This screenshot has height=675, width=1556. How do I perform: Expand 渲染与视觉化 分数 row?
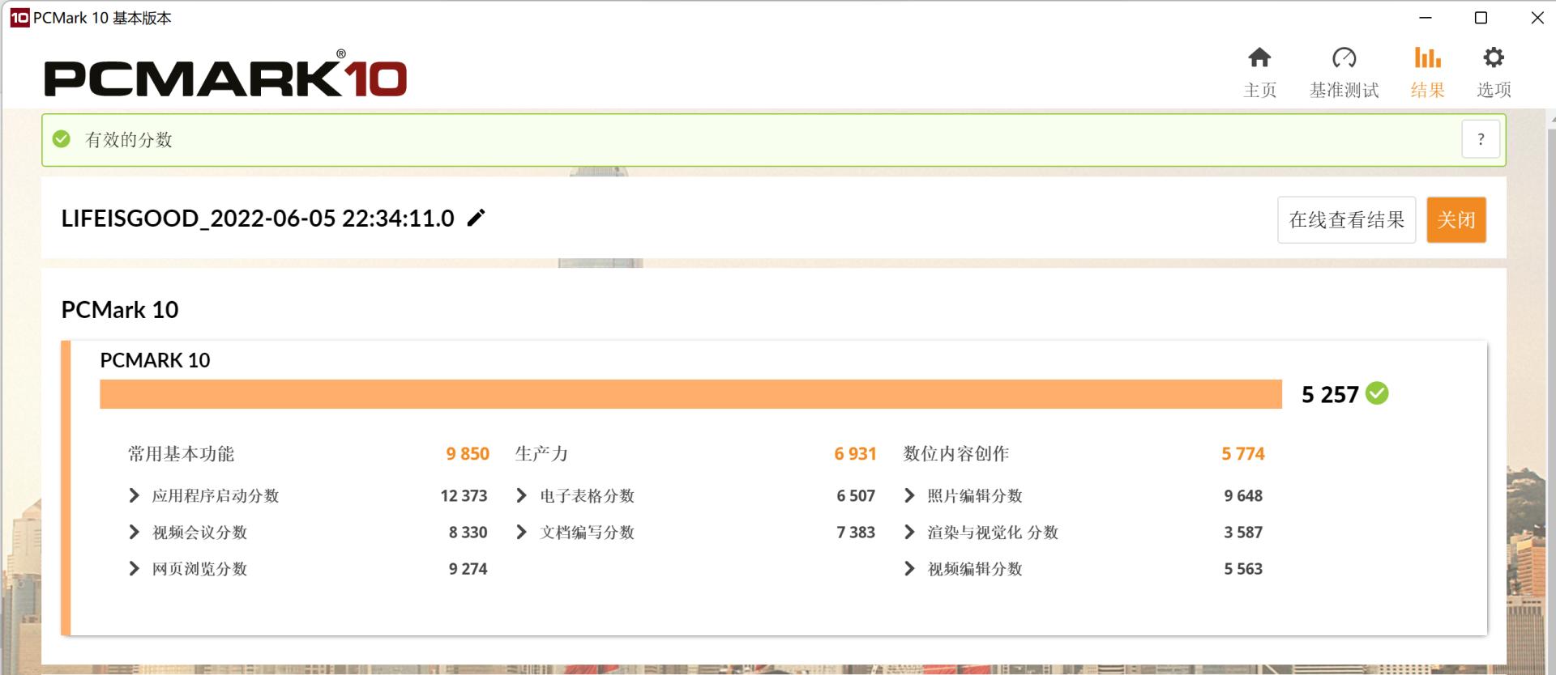(x=909, y=532)
